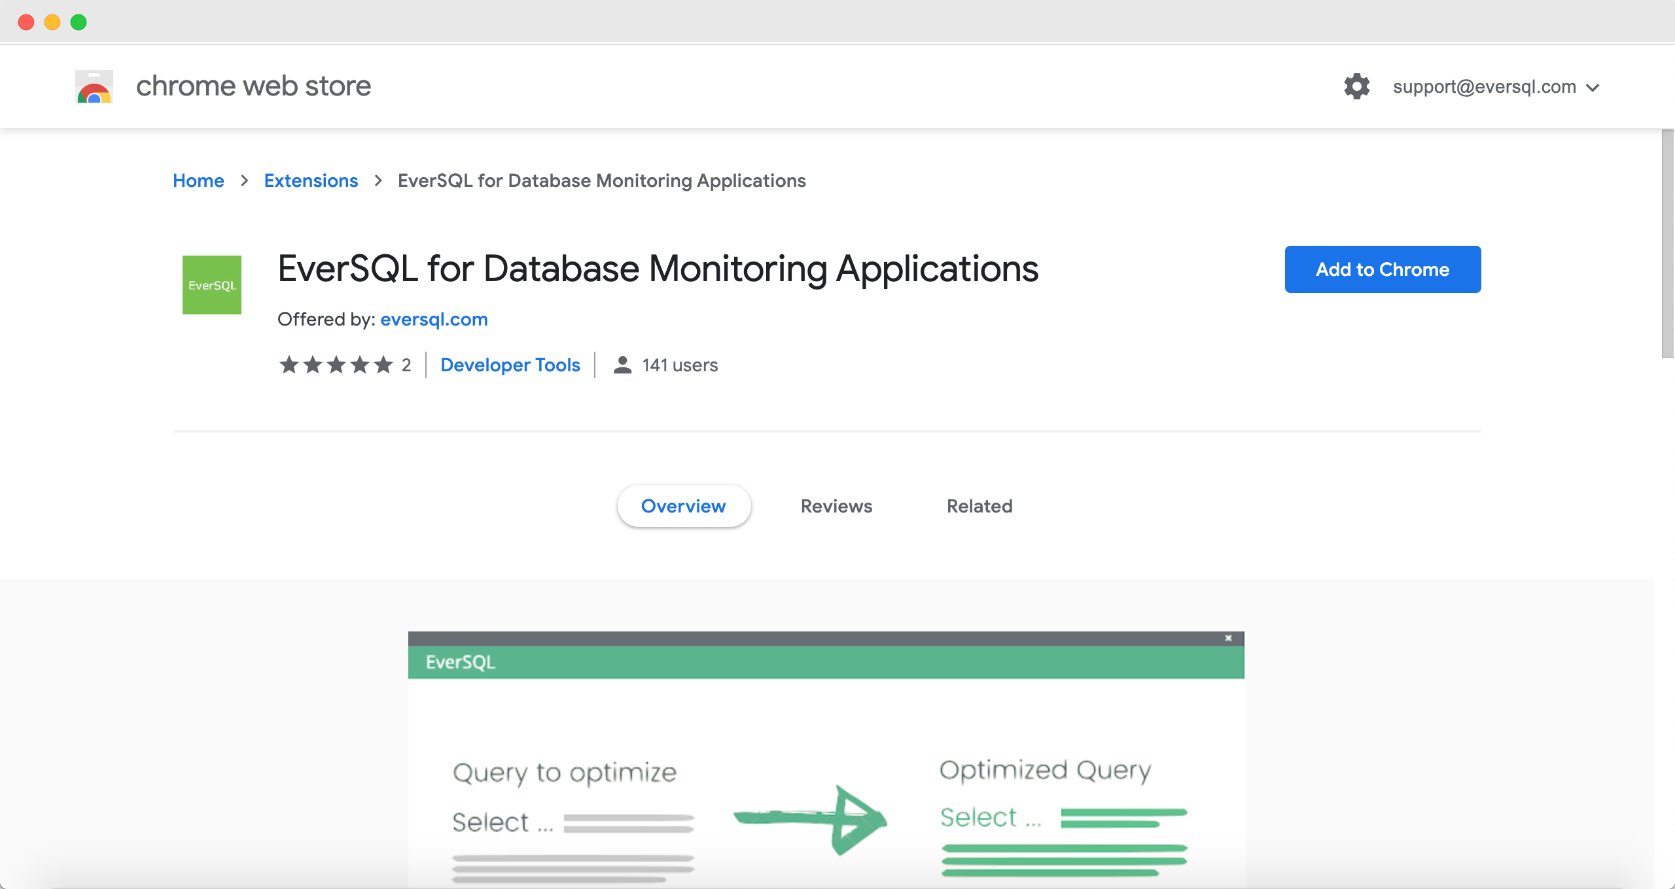
Task: Click the Chrome Web Store logo icon
Action: (x=94, y=87)
